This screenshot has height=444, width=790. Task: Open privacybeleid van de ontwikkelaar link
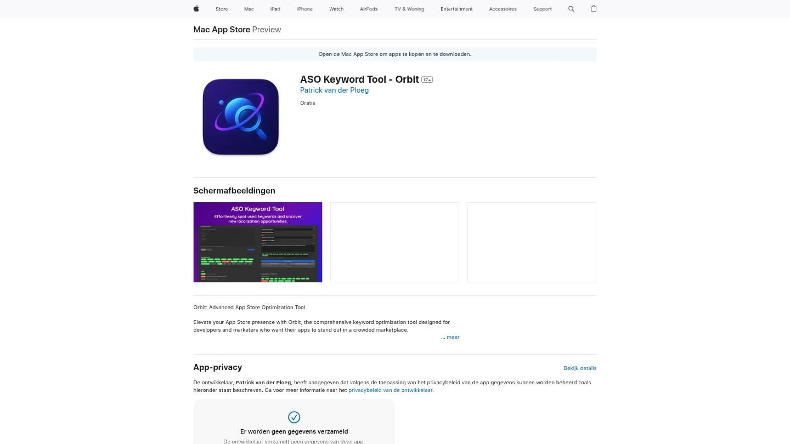391,390
